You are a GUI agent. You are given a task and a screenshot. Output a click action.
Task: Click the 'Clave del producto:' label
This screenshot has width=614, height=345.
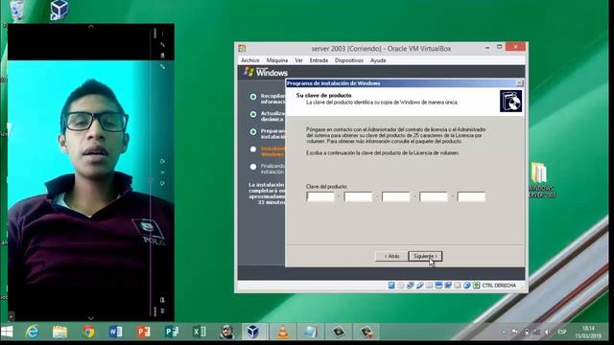[x=326, y=187]
